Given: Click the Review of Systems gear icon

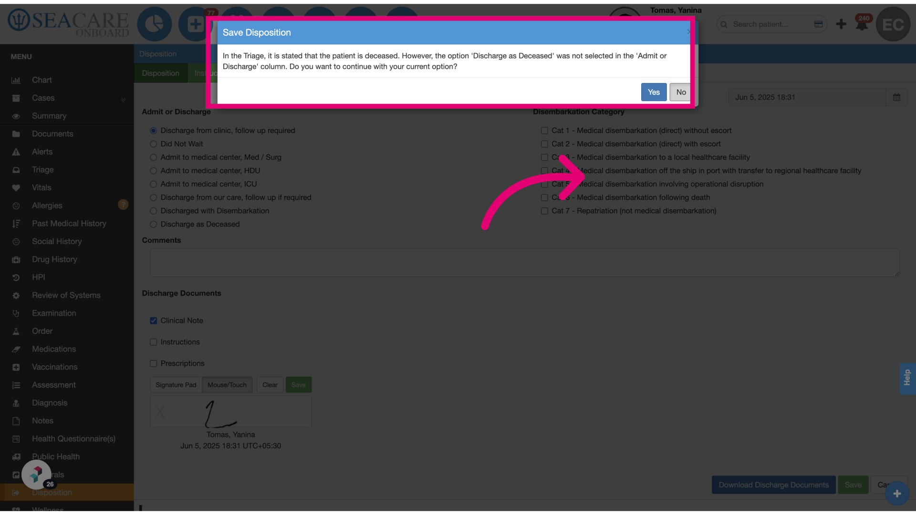Looking at the screenshot, I should coord(16,296).
